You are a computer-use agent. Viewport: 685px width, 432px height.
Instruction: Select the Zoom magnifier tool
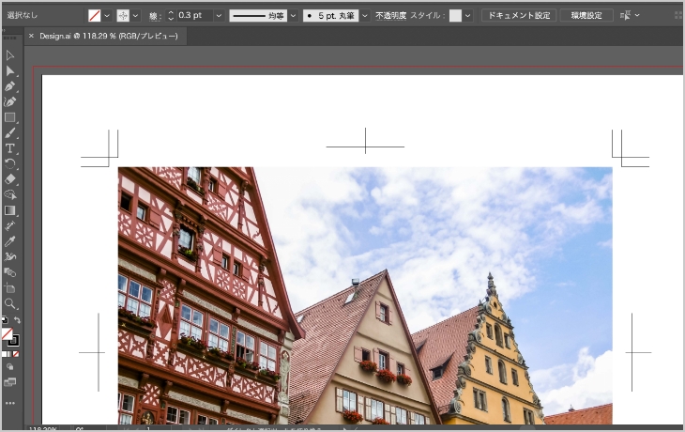coord(10,303)
